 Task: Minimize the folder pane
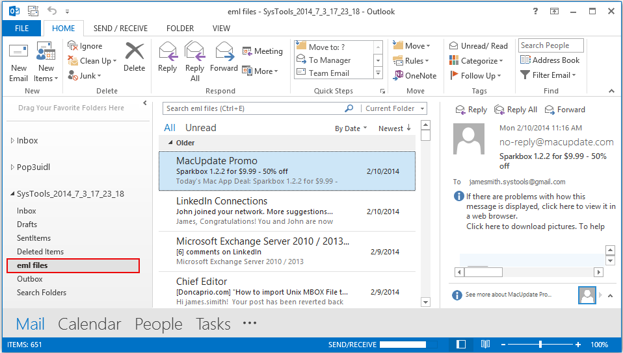click(x=145, y=103)
